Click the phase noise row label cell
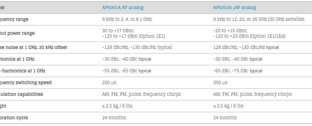Screen dimensions: 312x126 coord(33,47)
